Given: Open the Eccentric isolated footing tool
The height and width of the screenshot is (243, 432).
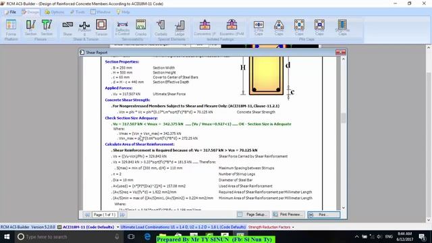Looking at the screenshot, I should [x=232, y=28].
